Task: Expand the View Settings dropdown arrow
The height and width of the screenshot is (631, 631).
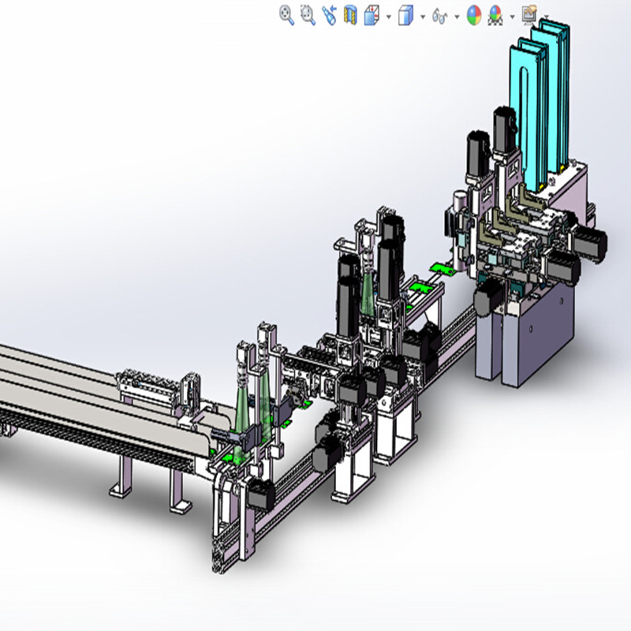Action: (546, 14)
